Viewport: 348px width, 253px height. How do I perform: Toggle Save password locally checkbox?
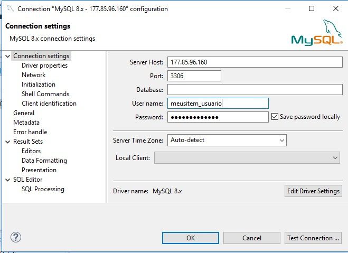pos(275,117)
